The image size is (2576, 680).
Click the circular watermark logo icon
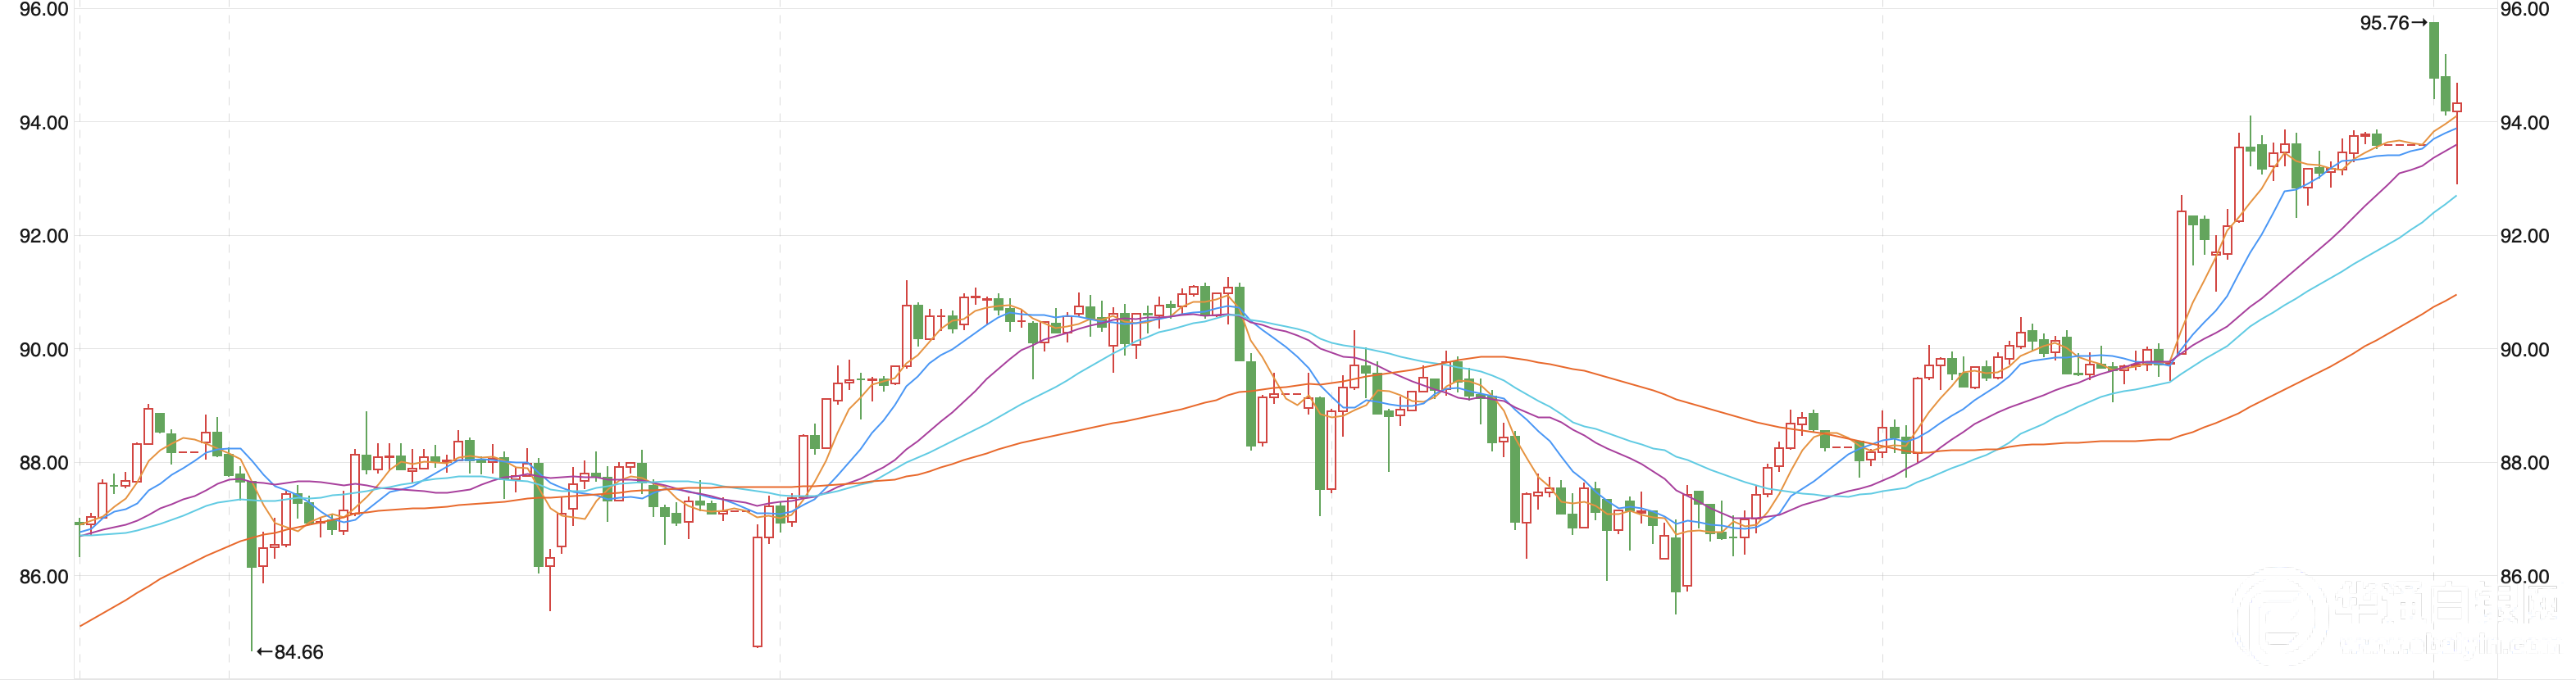(x=2280, y=615)
